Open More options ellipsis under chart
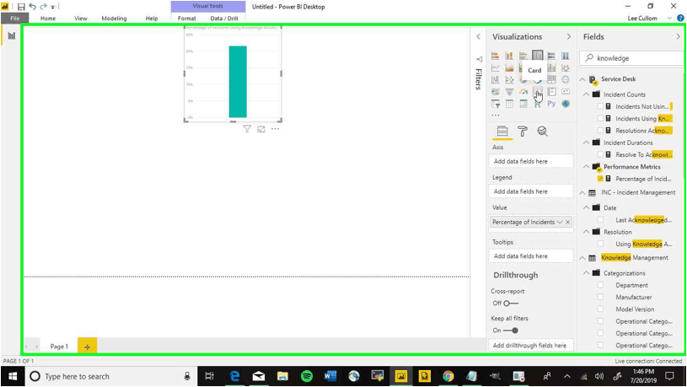This screenshot has width=687, height=387. (x=275, y=129)
